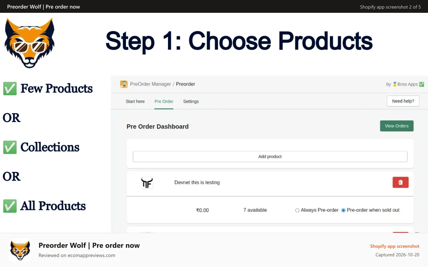Select Pre-order when sold out radio option
This screenshot has width=428, height=267.
343,210
